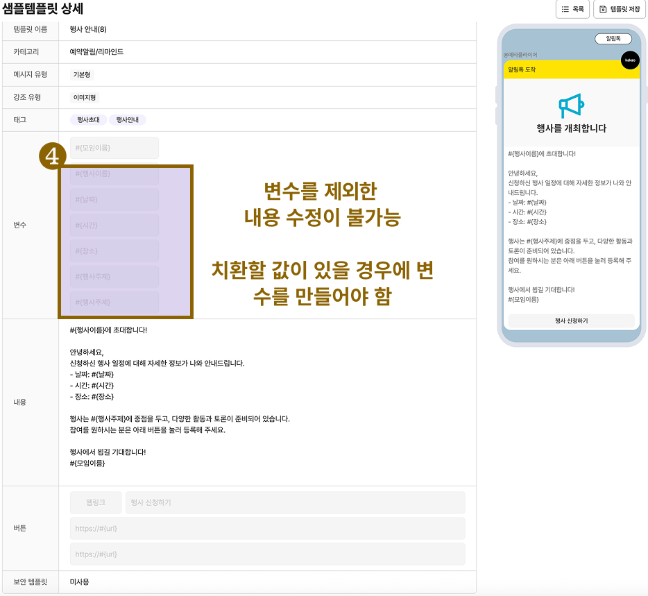The height and width of the screenshot is (596, 648).
Task: Click the blue megaphone icon in preview
Action: pos(571,105)
